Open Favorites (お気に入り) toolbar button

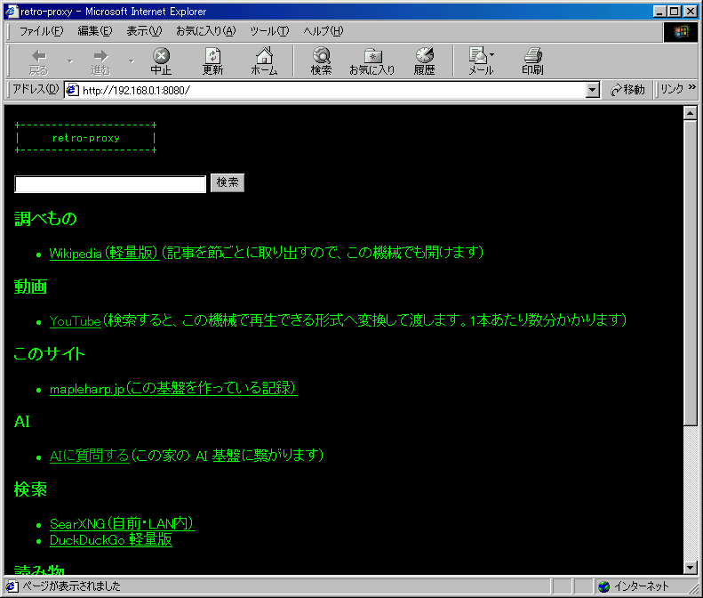click(x=372, y=61)
